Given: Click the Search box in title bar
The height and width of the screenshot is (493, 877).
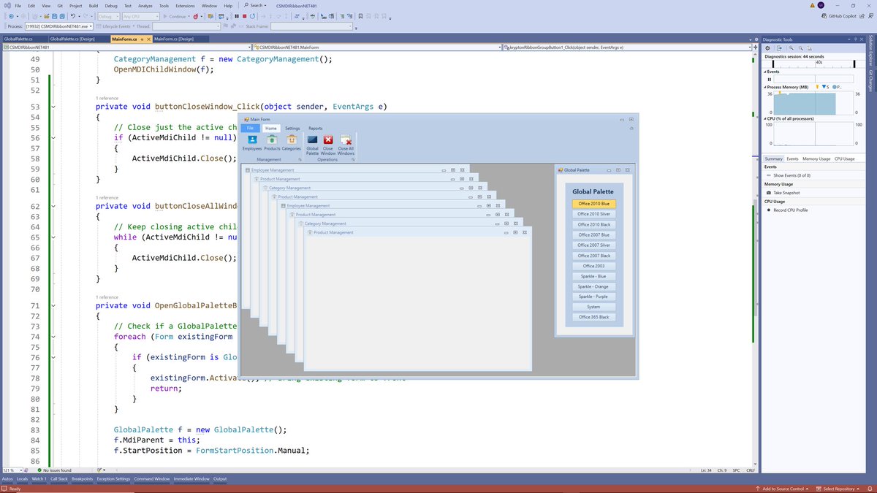Looking at the screenshot, I should pyautogui.click(x=254, y=5).
